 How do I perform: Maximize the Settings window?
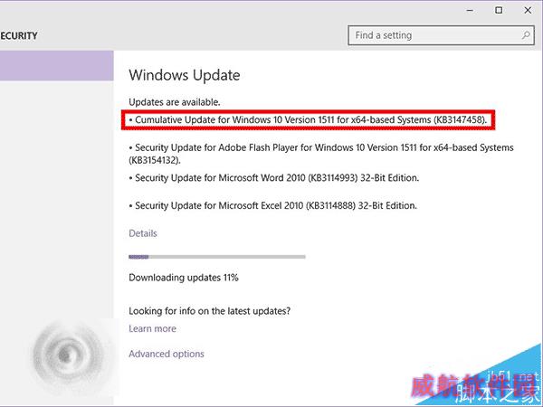(499, 10)
